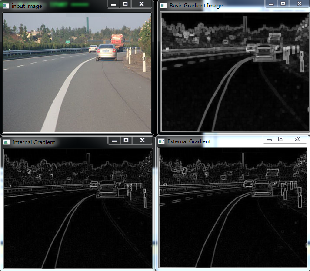Click the 'Internal Gradient' title text

(34, 142)
